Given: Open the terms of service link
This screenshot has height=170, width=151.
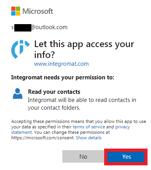Looking at the screenshot, I should (89, 127).
